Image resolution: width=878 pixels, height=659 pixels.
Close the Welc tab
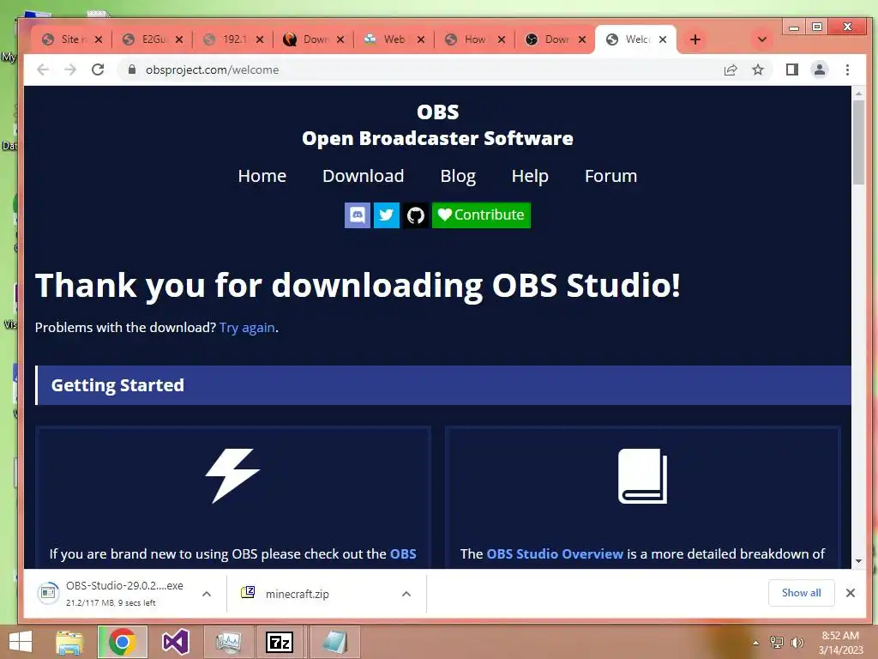(663, 39)
